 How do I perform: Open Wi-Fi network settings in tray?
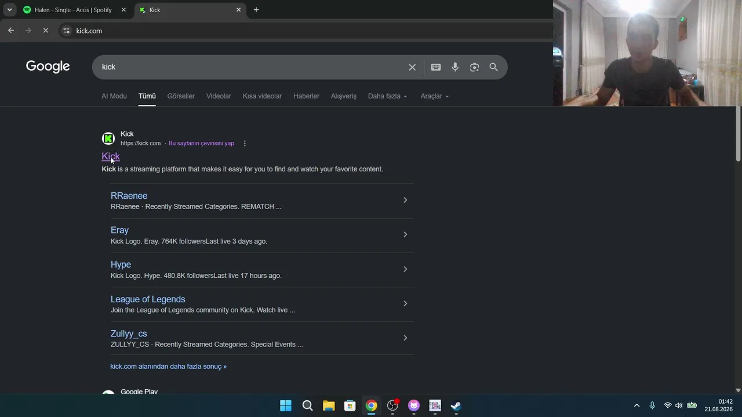point(668,405)
